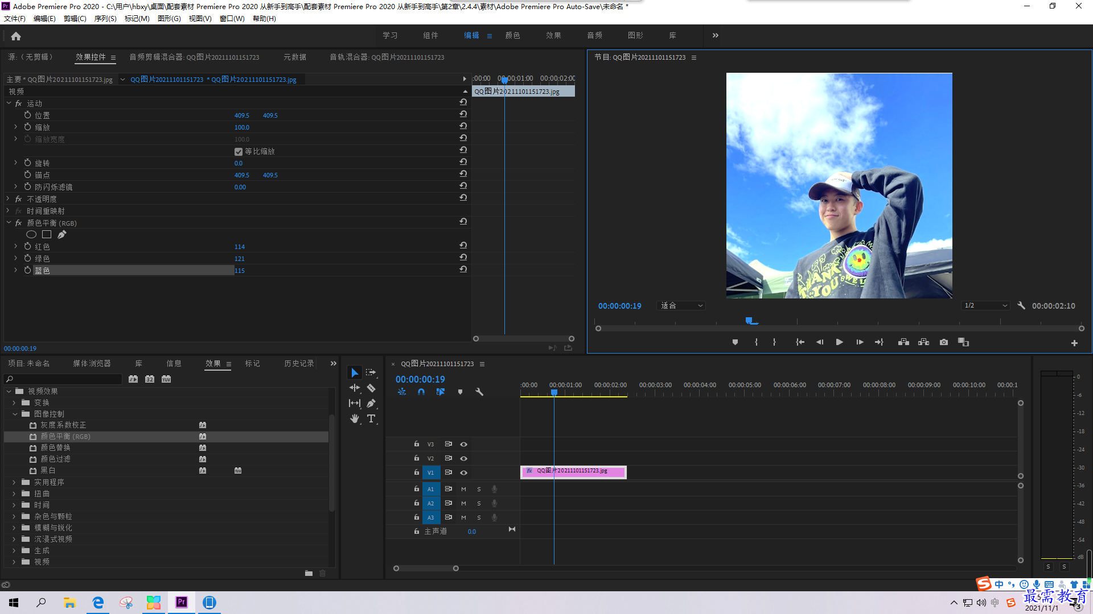Click program monitor playhead marker

[x=750, y=321]
